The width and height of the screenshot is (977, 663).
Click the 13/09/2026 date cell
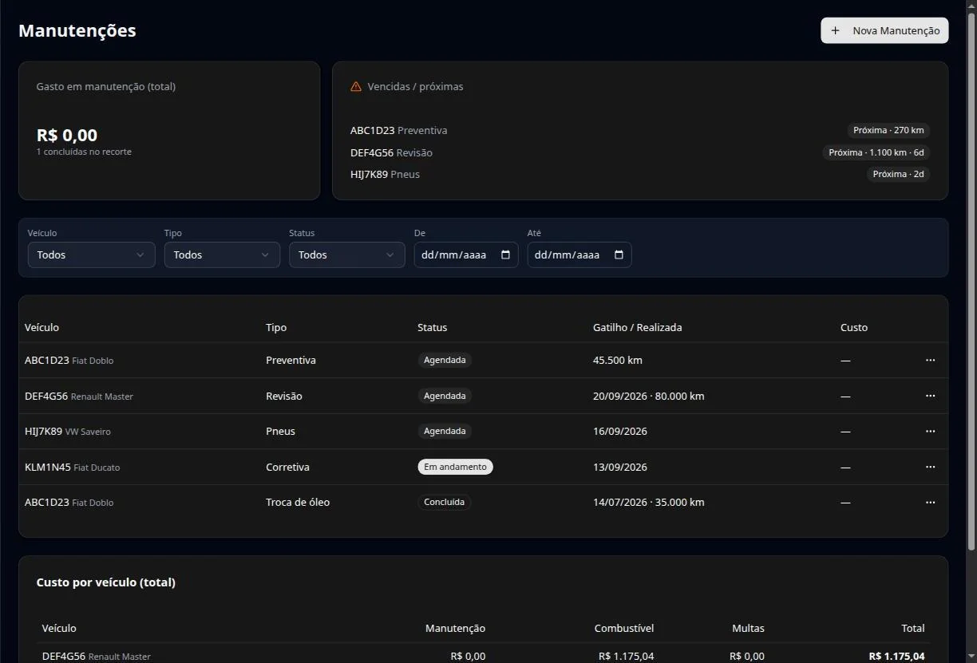(x=620, y=467)
